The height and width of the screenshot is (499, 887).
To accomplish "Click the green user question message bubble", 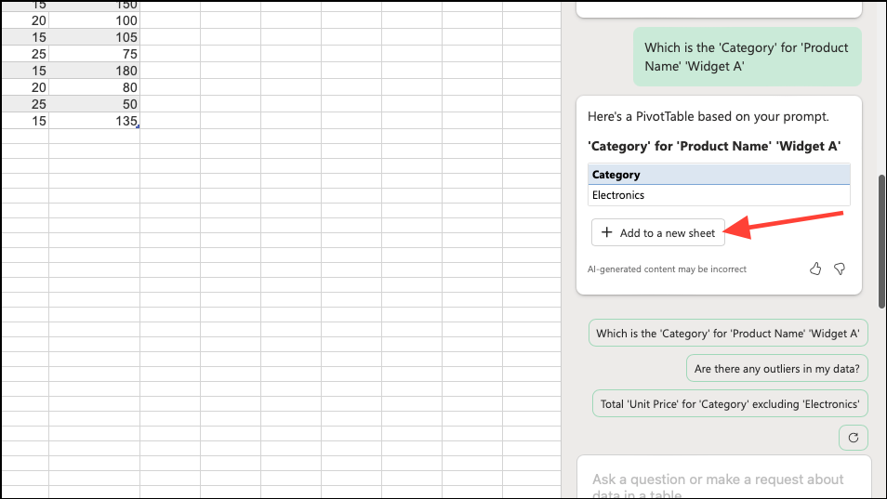I will click(748, 57).
